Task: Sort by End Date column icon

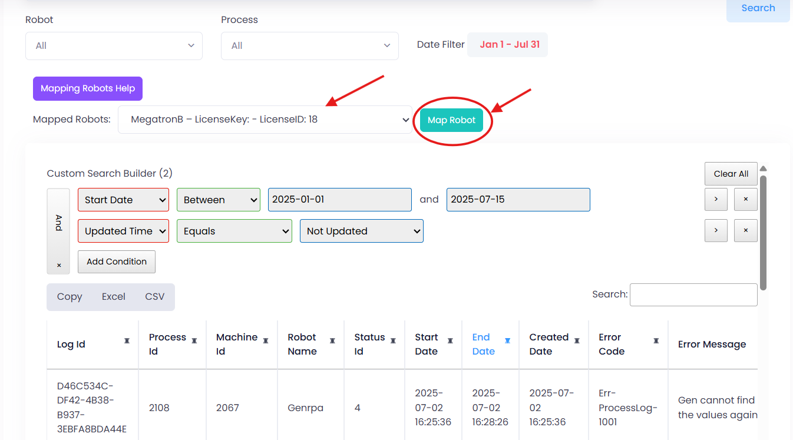Action: pyautogui.click(x=507, y=341)
